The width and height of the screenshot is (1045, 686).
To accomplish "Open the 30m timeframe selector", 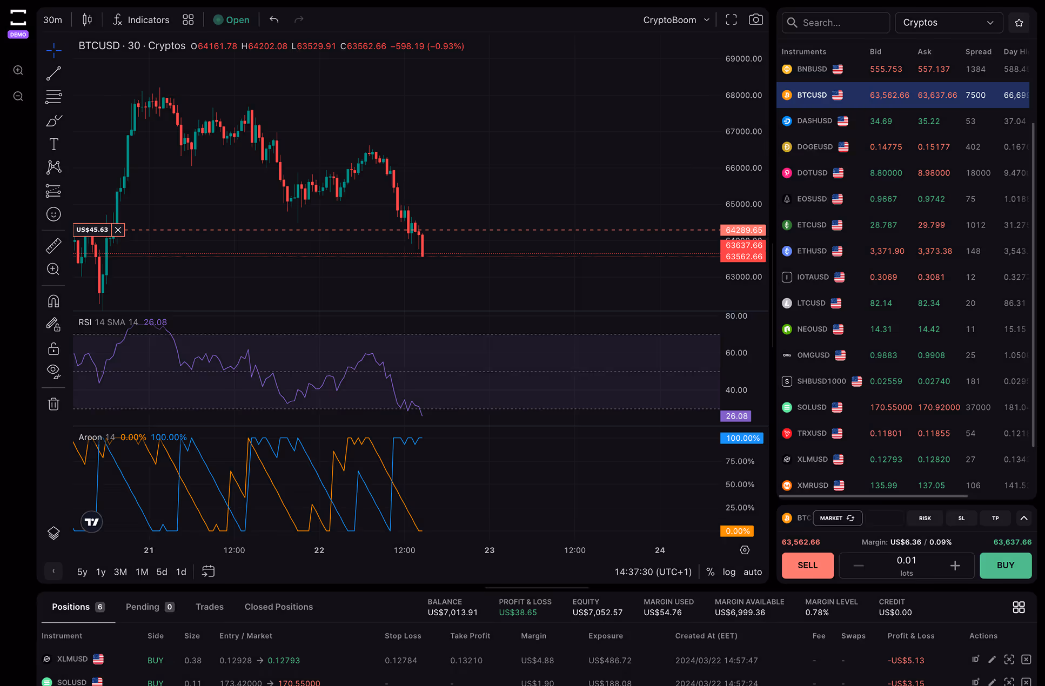I will point(53,20).
